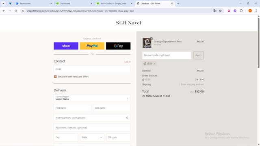Open the pink extension icon
The image size is (260, 146).
pos(229,11)
